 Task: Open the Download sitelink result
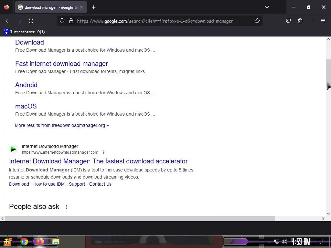[29, 42]
